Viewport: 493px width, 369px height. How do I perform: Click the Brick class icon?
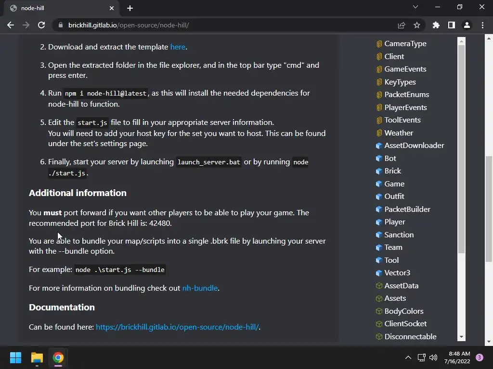click(379, 171)
